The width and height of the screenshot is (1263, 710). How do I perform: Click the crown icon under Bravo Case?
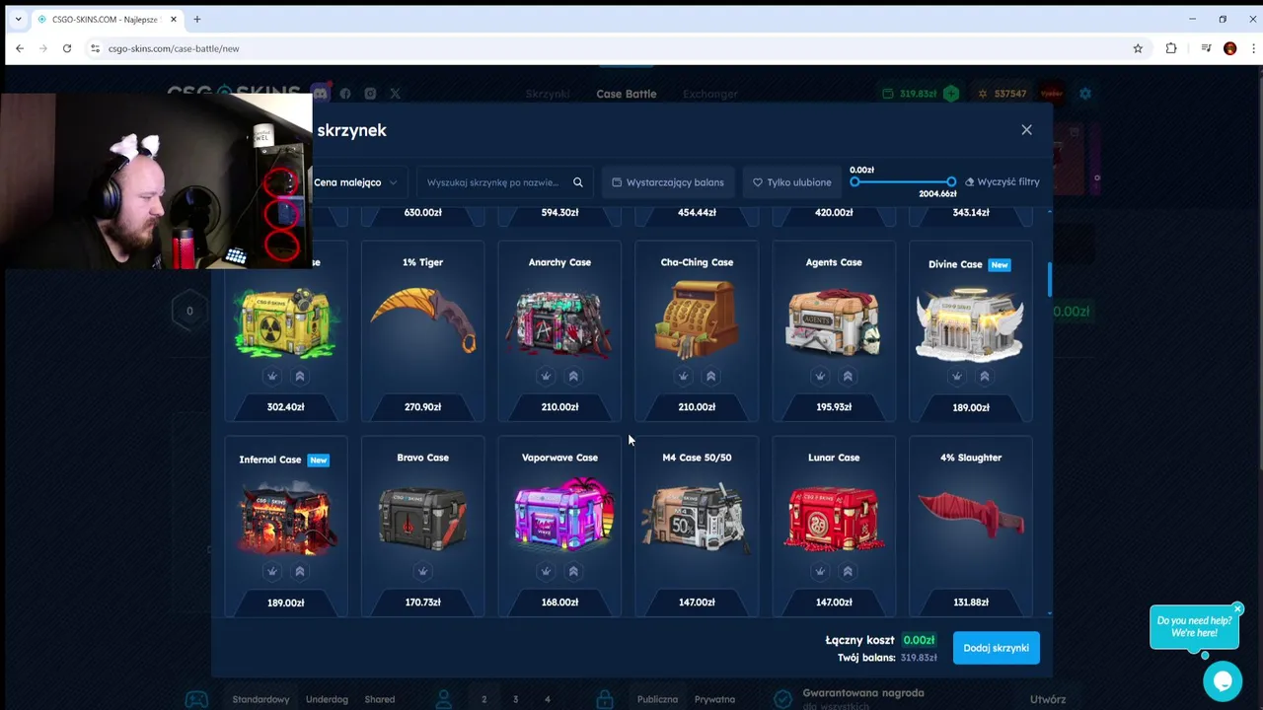[x=422, y=571]
